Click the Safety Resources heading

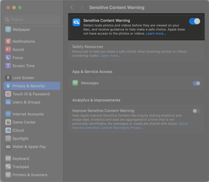87,47
